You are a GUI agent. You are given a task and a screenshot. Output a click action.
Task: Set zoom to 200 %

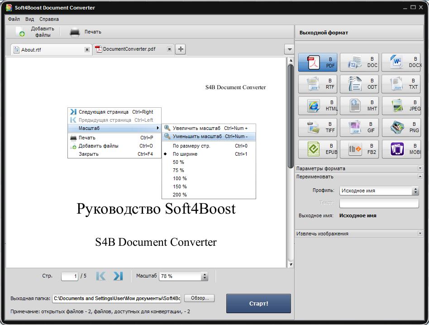[209, 195]
